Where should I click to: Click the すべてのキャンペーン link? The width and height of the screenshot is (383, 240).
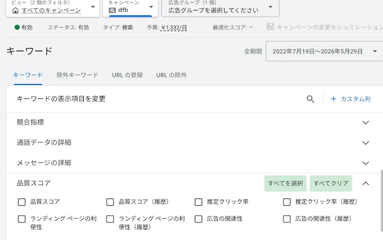51,10
